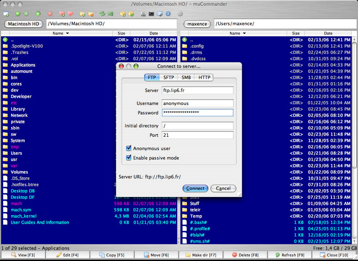Click the Delete [F8] button
The width and height of the screenshot is (358, 261).
245,255
